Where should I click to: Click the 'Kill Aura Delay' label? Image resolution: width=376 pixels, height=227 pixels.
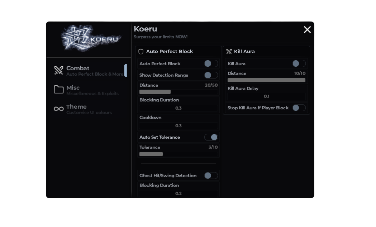coord(243,89)
